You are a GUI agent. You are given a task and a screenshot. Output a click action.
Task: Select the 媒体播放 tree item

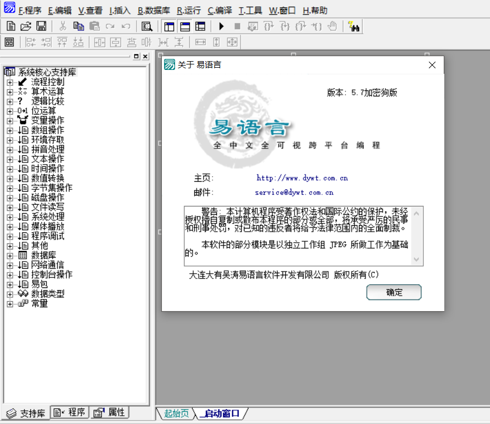(x=47, y=226)
